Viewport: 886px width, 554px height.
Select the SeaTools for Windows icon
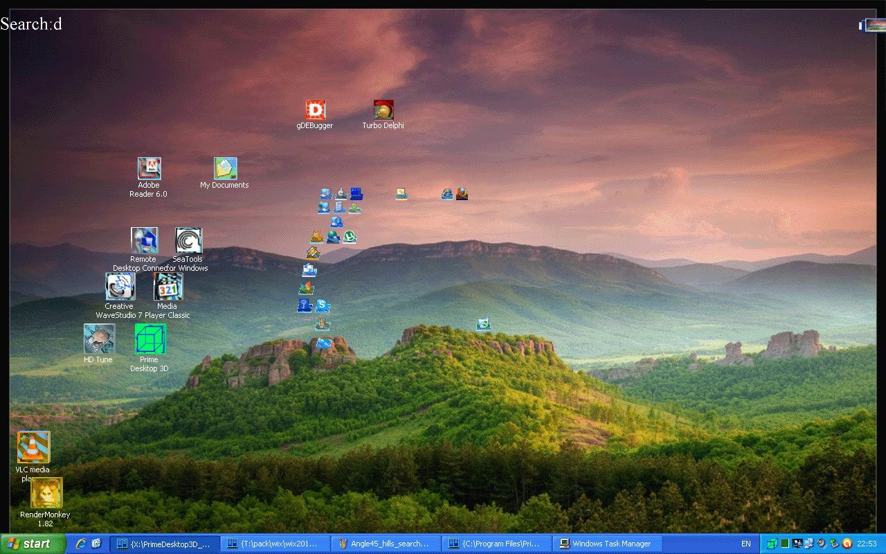click(x=188, y=240)
